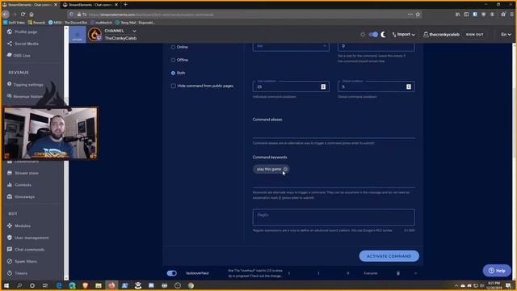Open Rewards bookmark

36,23
